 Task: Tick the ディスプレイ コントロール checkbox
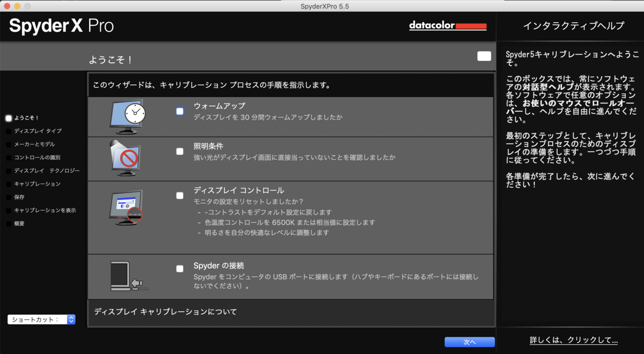click(180, 195)
